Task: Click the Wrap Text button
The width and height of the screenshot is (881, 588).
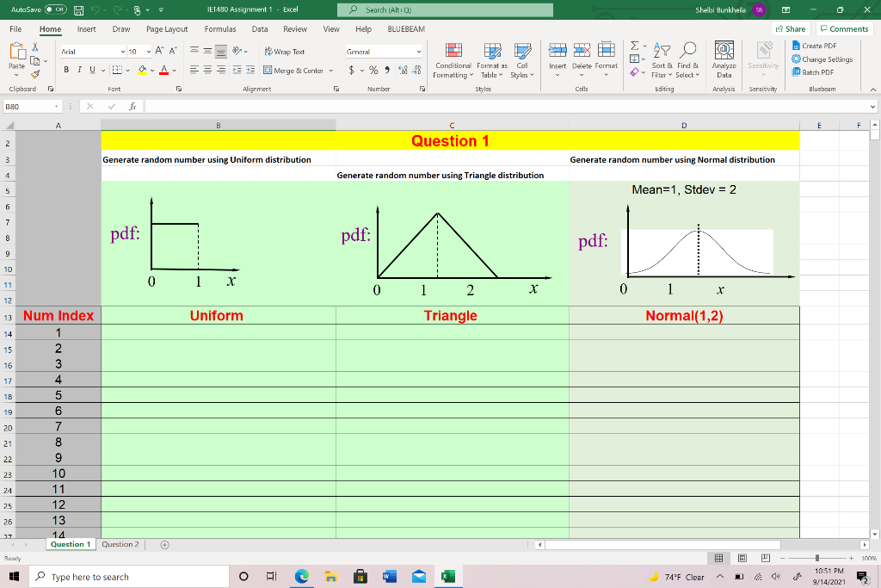Action: click(x=287, y=52)
